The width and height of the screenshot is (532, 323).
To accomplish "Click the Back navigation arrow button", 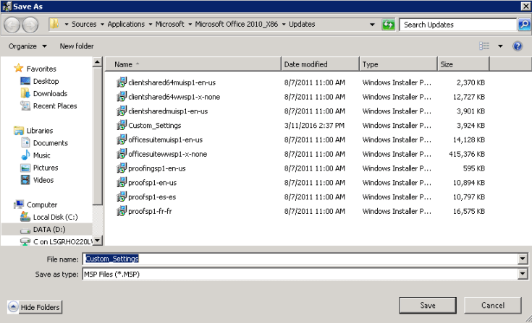I will click(x=12, y=25).
